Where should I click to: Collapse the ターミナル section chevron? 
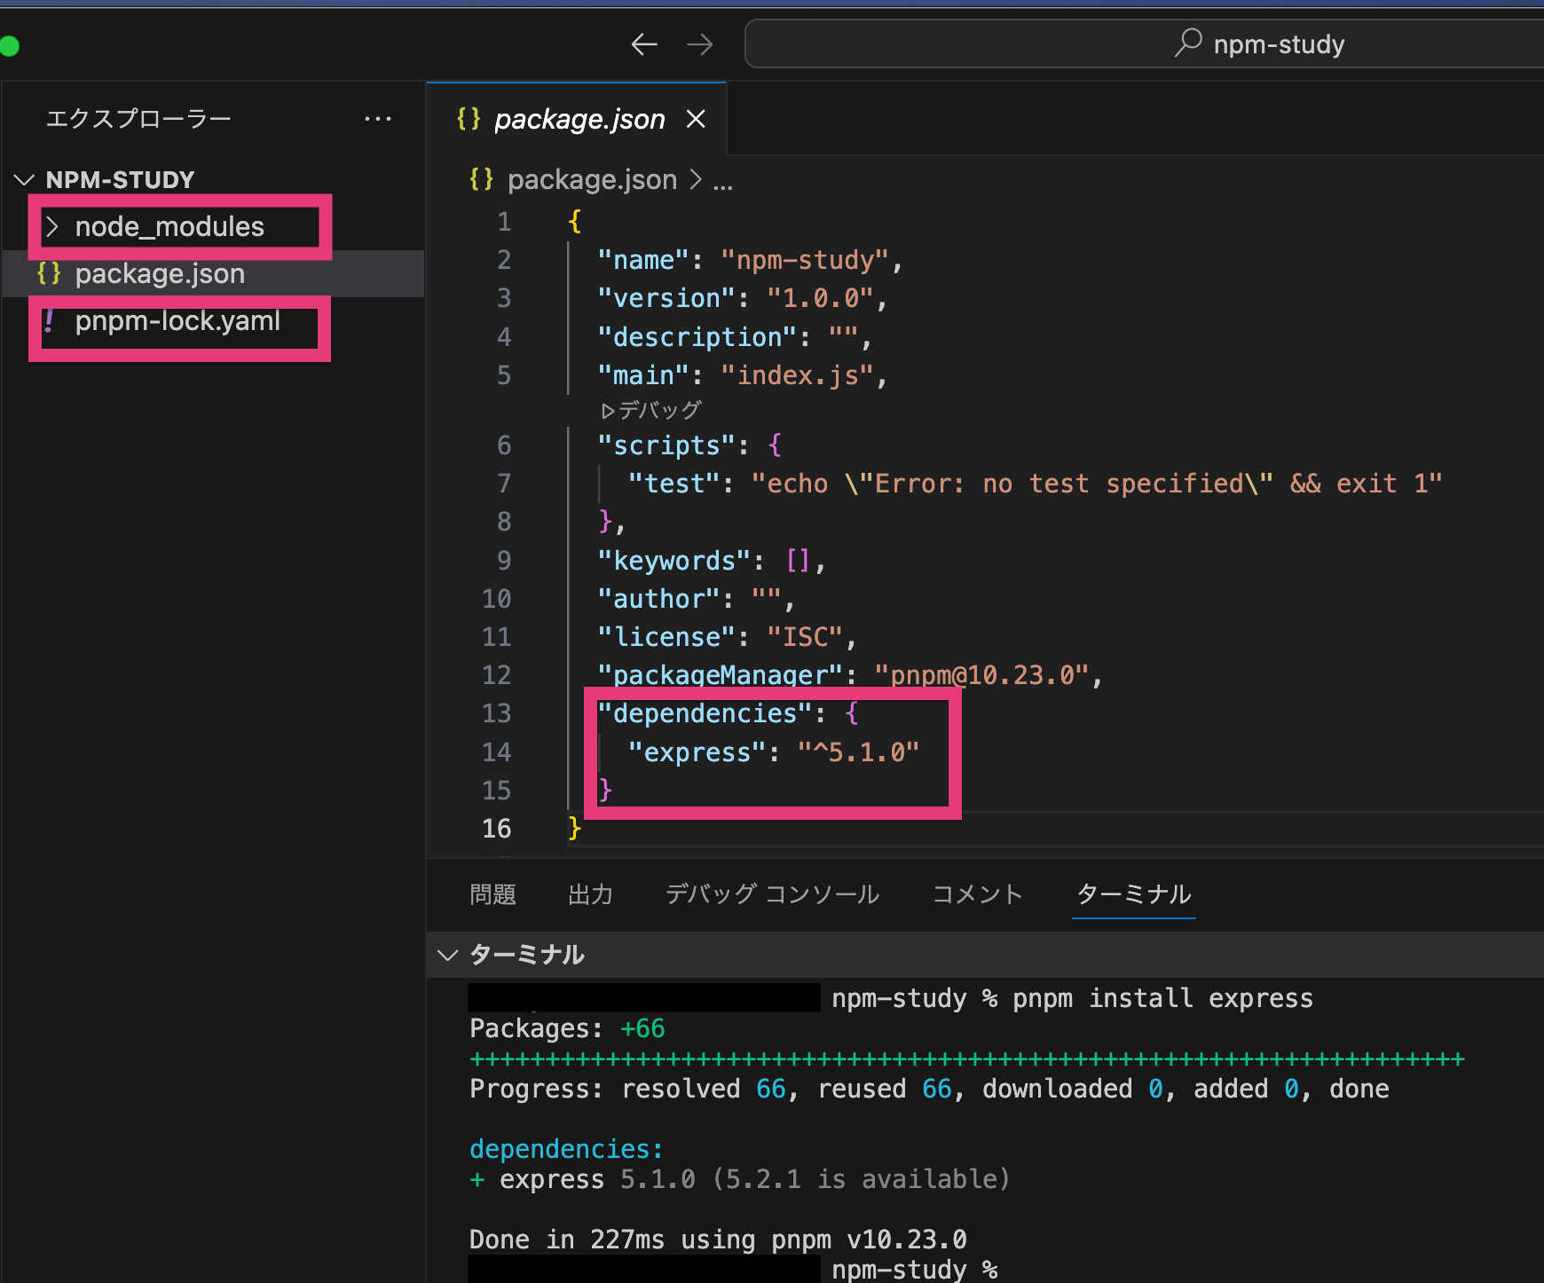(448, 956)
